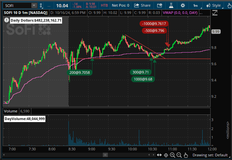The image size is (232, 160).
Task: Open the Drawing set: Default selector
Action: [x=211, y=155]
